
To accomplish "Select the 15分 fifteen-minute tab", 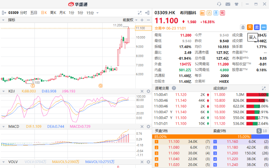I will click(x=90, y=13).
